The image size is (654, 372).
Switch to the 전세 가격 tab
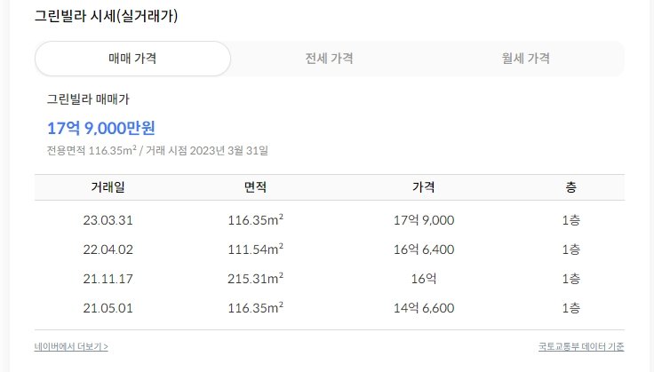tap(329, 59)
